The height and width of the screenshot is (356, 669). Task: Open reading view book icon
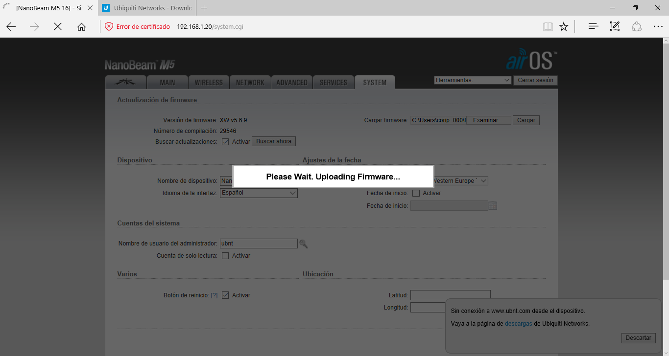[x=548, y=27]
